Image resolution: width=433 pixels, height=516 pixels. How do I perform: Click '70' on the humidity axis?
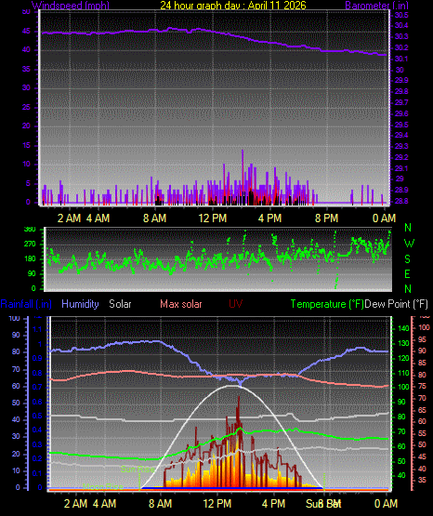tap(16, 369)
